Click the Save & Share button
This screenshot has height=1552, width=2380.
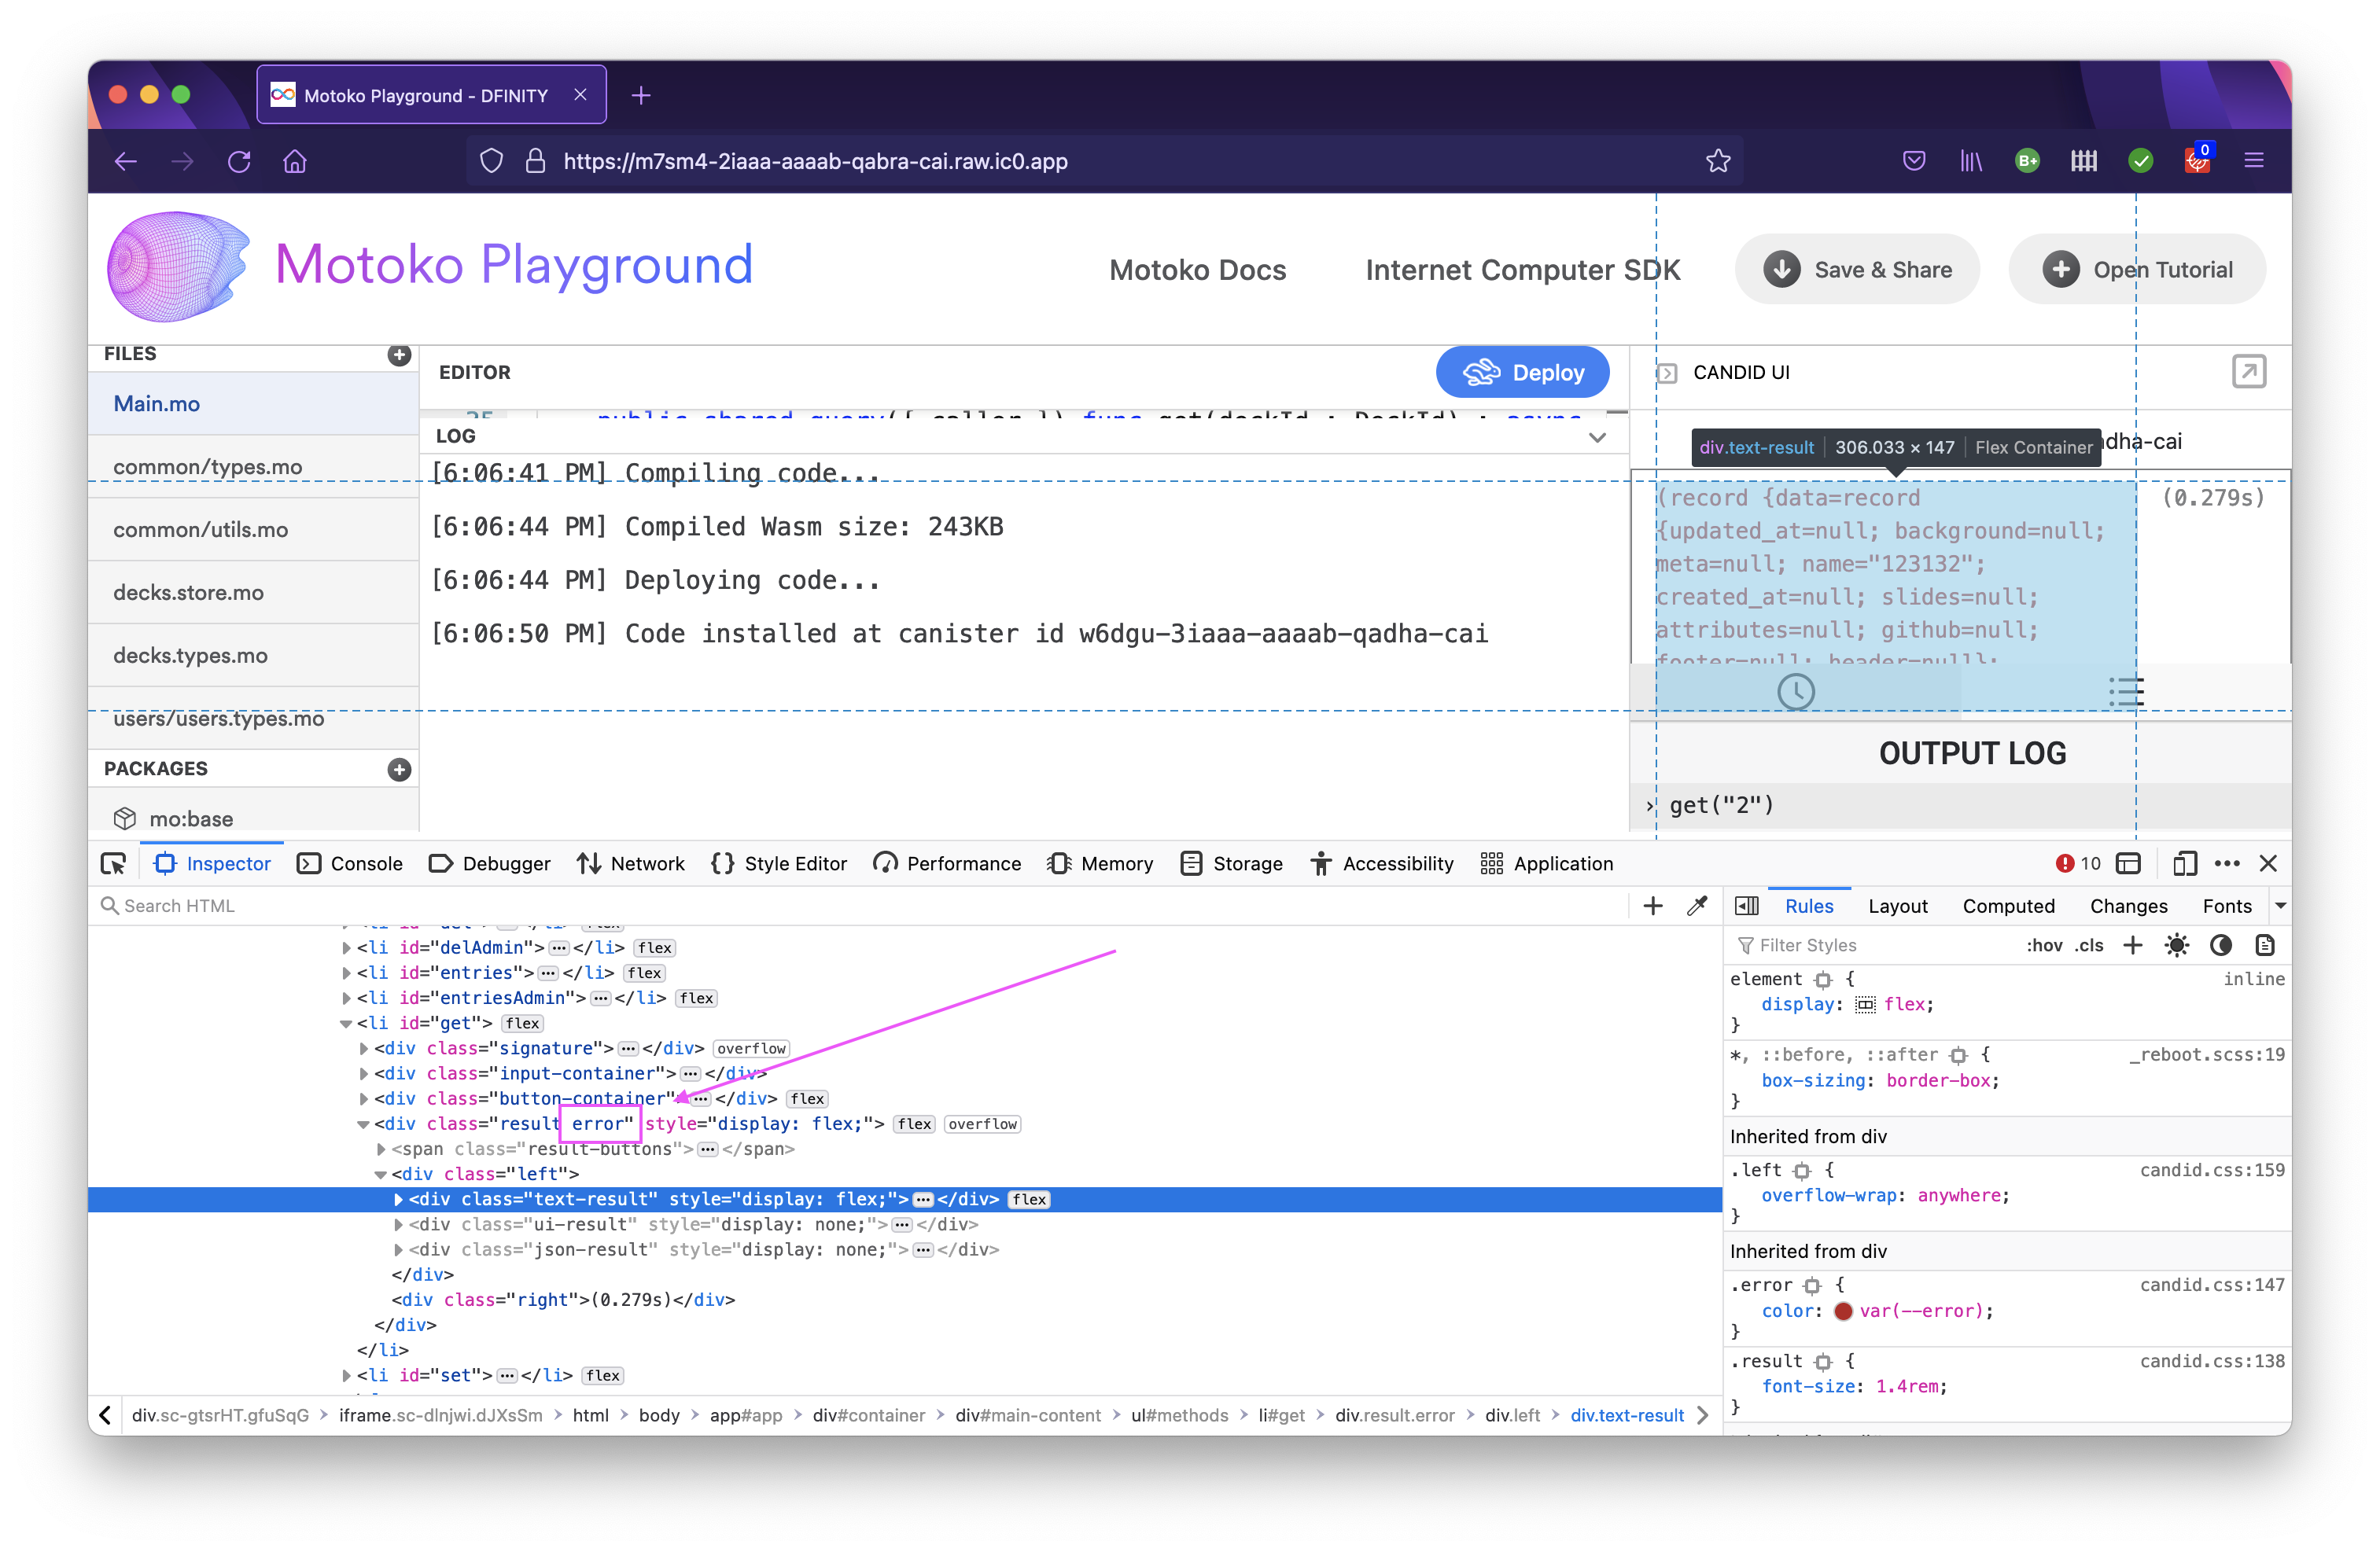(x=1856, y=269)
